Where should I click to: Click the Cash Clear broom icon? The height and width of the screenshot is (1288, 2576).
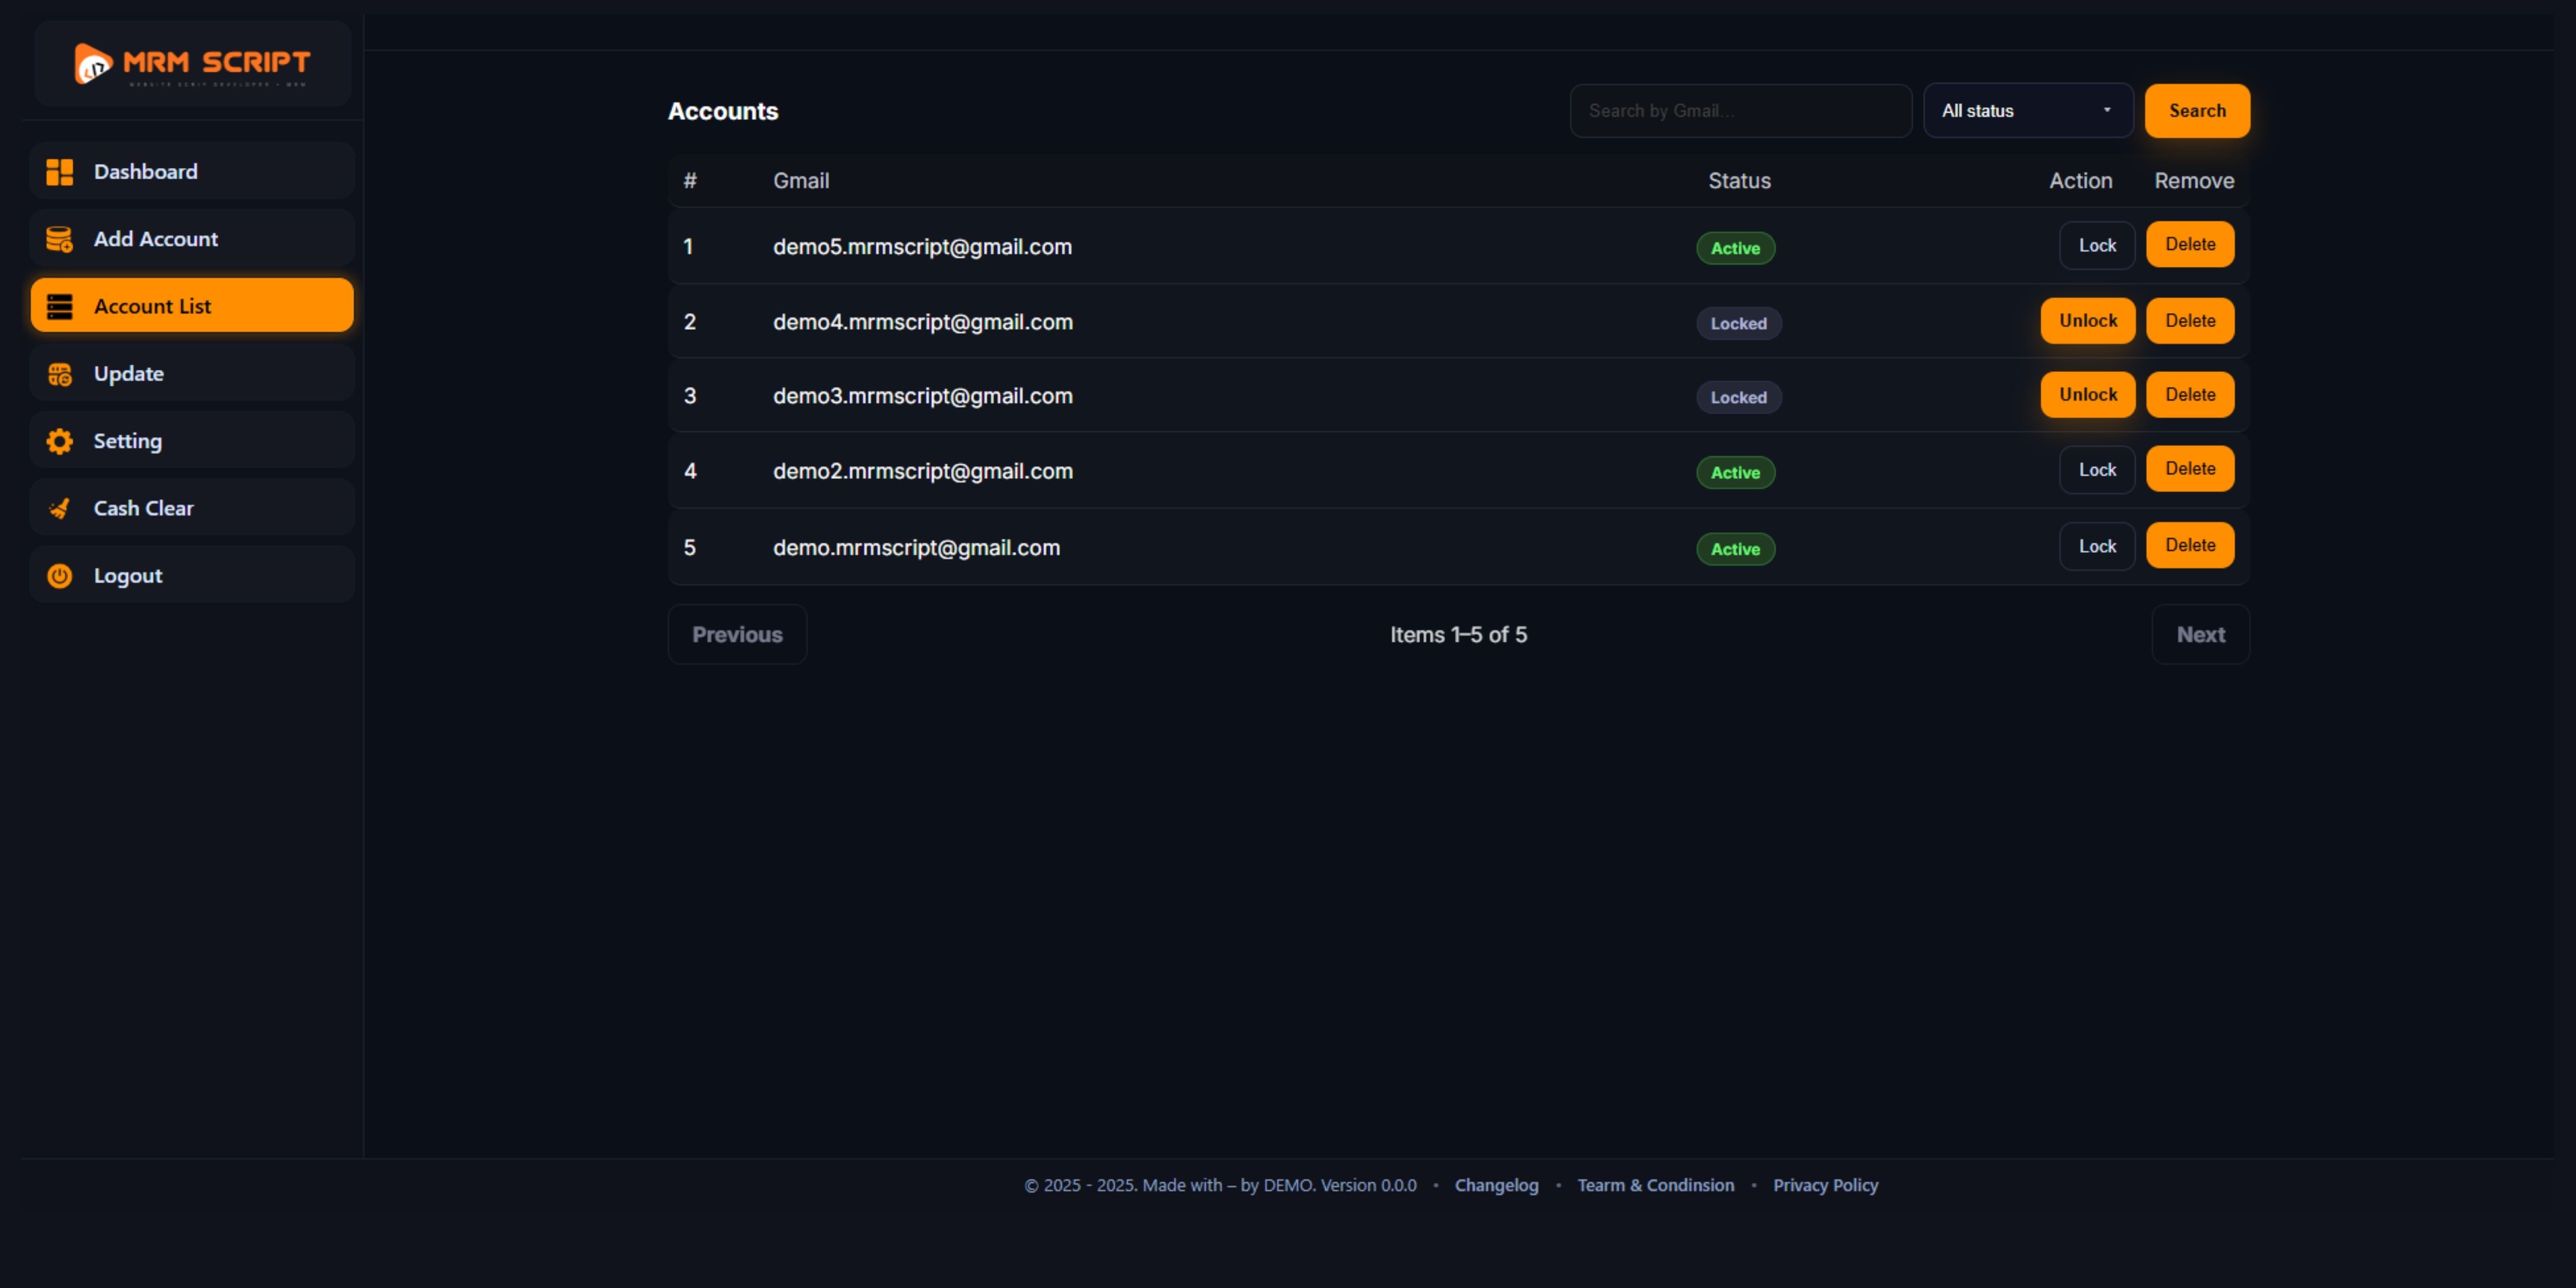click(x=60, y=508)
